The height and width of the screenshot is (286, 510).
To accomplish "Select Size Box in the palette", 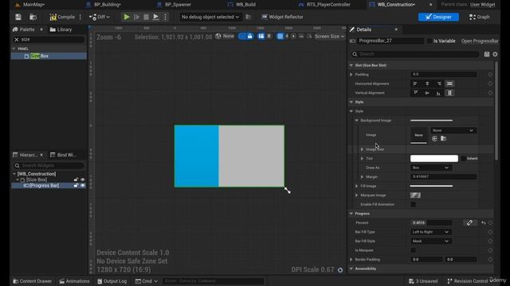I will click(49, 56).
